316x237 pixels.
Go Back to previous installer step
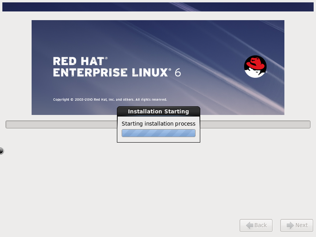(x=256, y=225)
